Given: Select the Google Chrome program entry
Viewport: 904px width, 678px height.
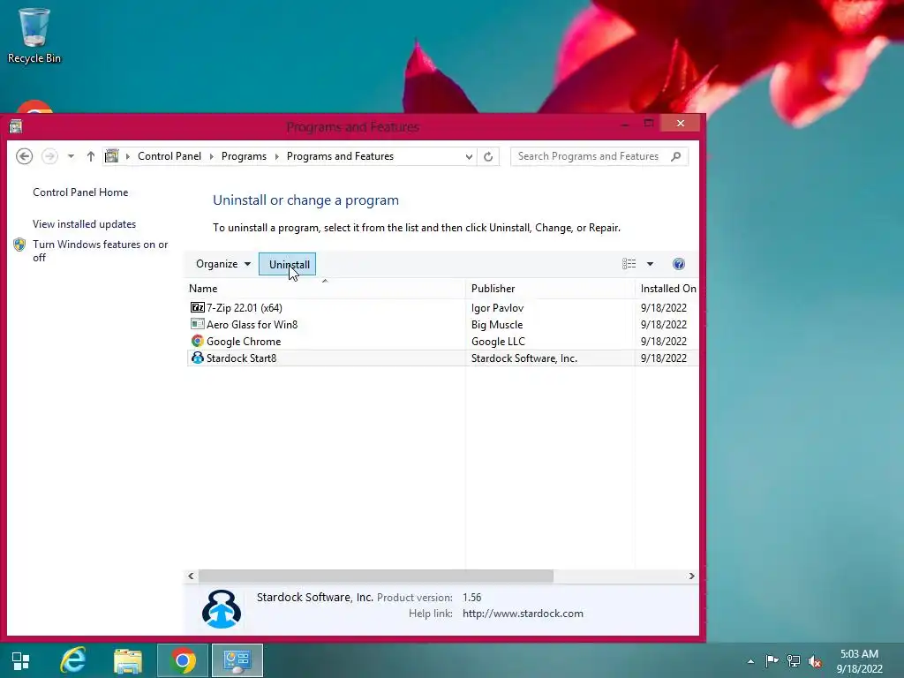Looking at the screenshot, I should 443,342.
